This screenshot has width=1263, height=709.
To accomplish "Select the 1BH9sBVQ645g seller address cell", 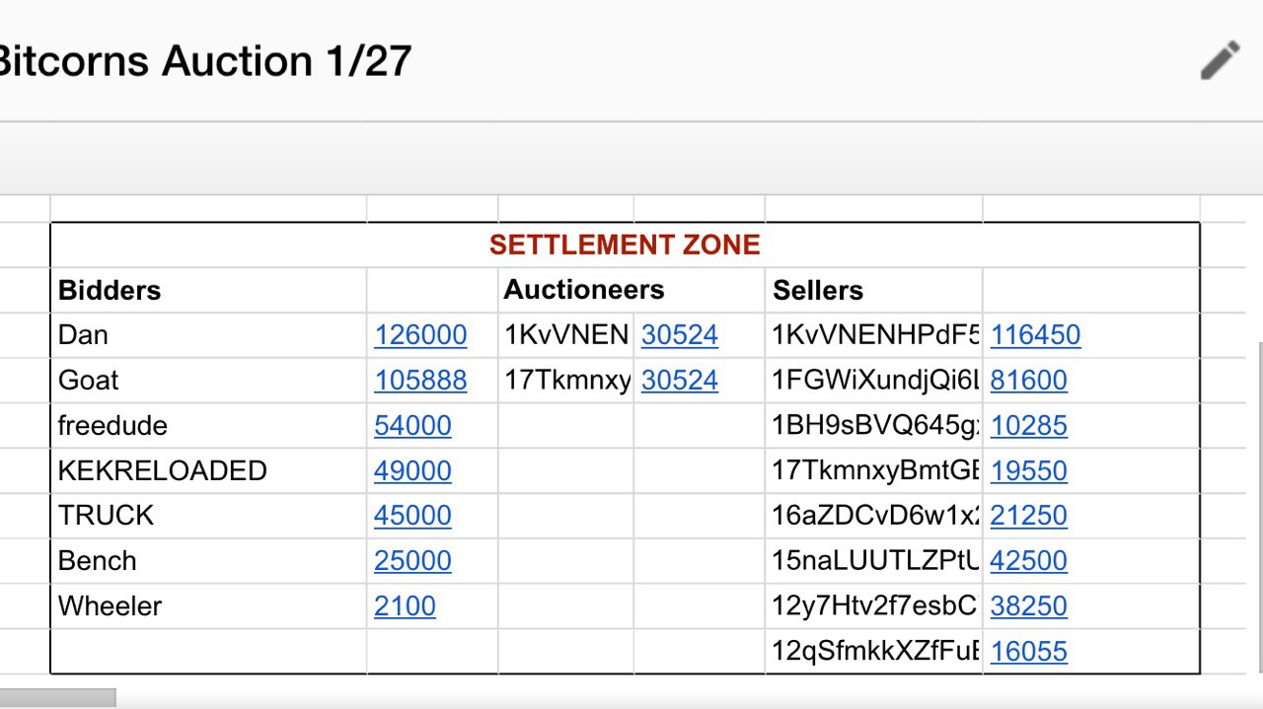I will click(873, 426).
